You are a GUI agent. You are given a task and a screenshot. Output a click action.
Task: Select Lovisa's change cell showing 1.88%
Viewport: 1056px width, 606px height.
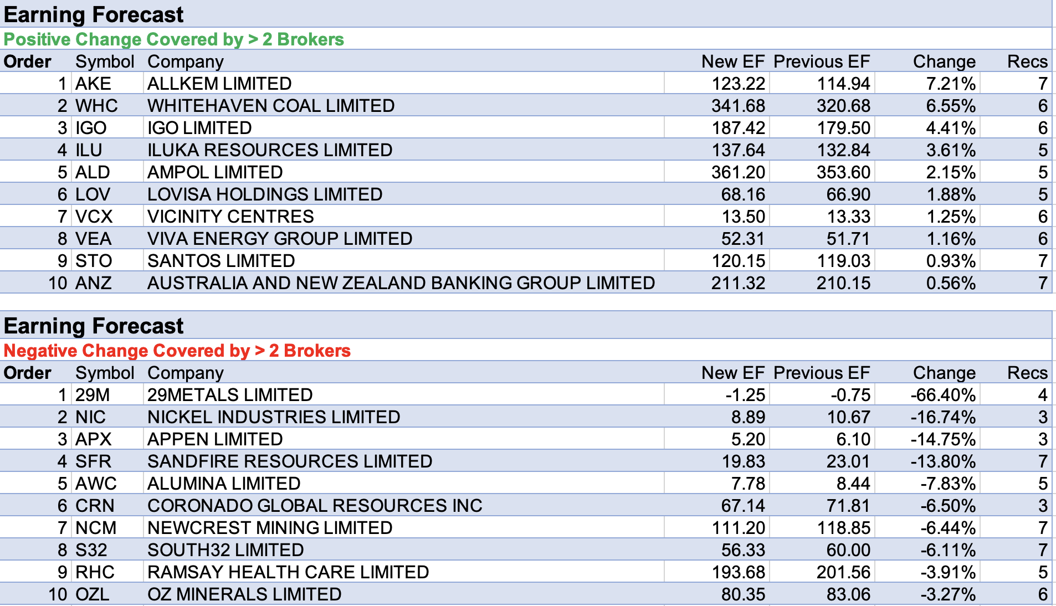[950, 194]
